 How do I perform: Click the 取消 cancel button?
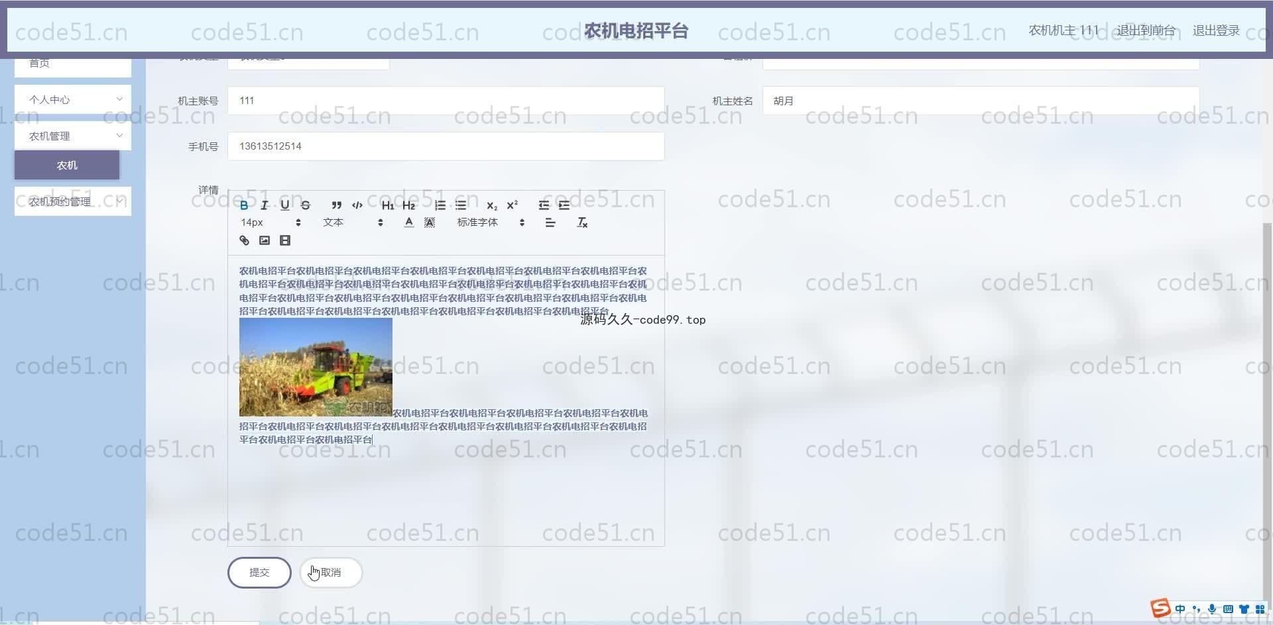point(331,573)
